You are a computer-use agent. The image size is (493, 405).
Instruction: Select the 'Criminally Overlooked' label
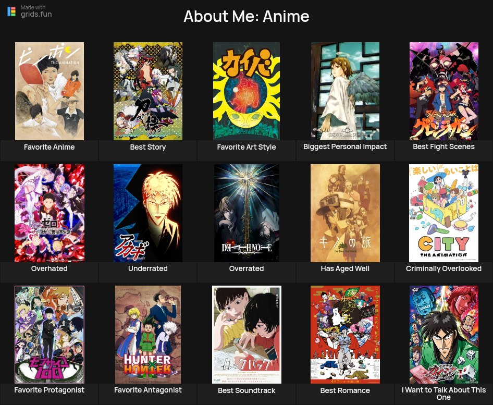click(x=443, y=268)
